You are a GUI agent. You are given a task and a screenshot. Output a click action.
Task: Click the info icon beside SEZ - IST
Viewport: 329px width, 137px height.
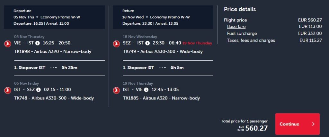147,43
